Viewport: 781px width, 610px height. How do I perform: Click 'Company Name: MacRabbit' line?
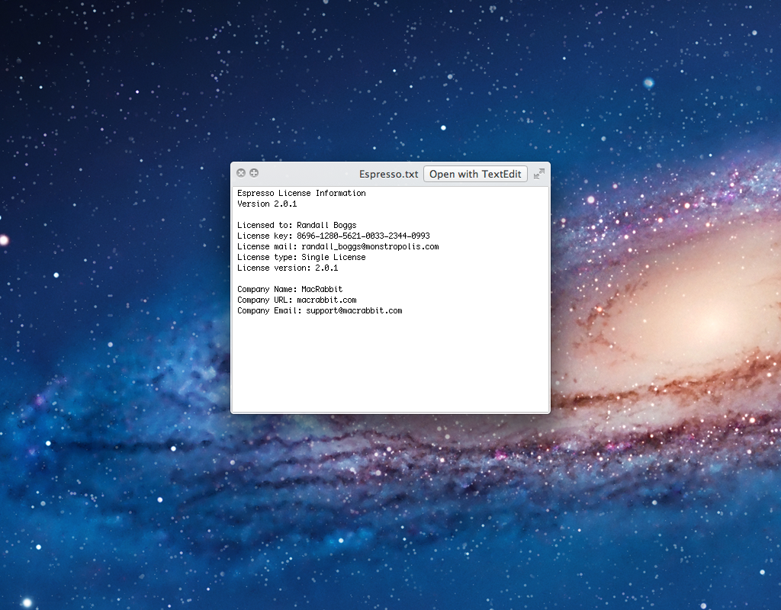click(x=290, y=289)
